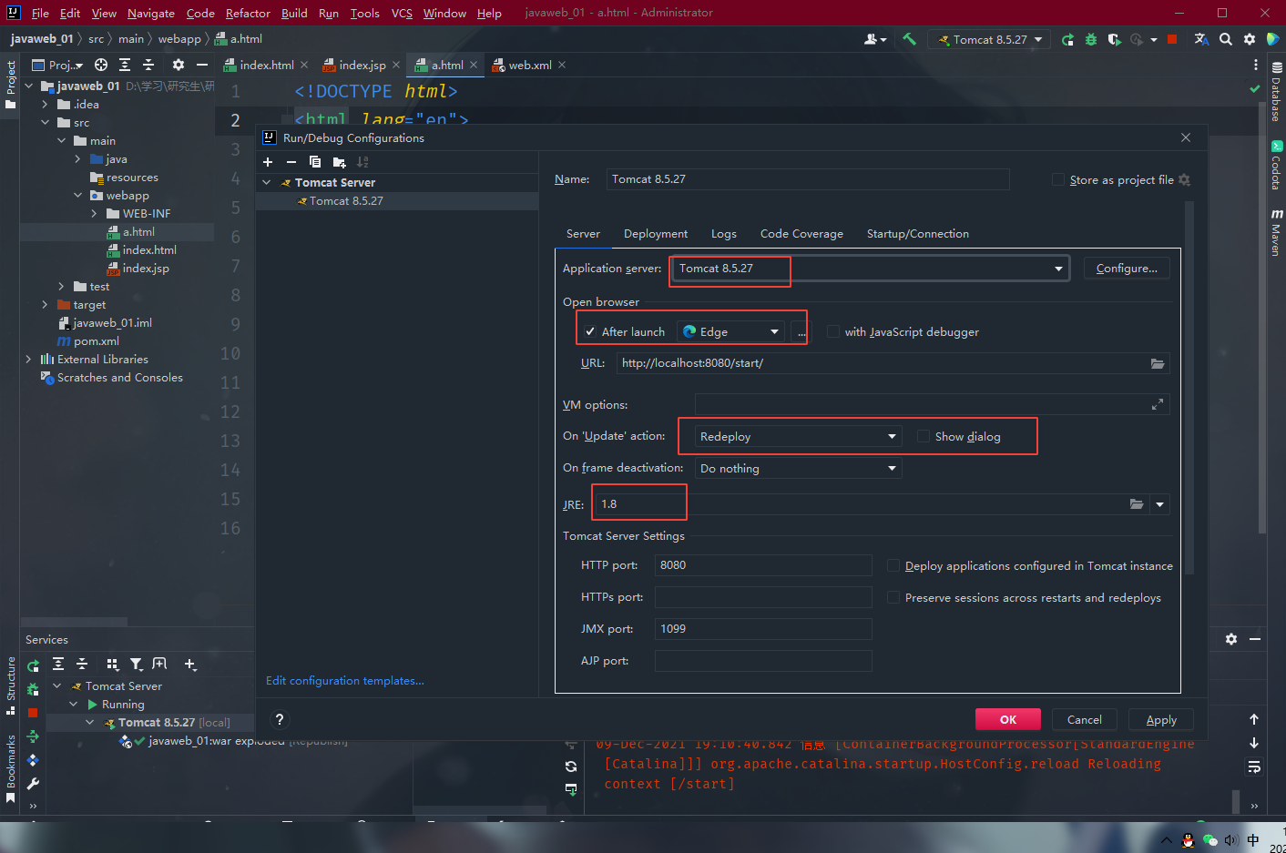Open the wrench icon in Services sidebar

[x=33, y=784]
